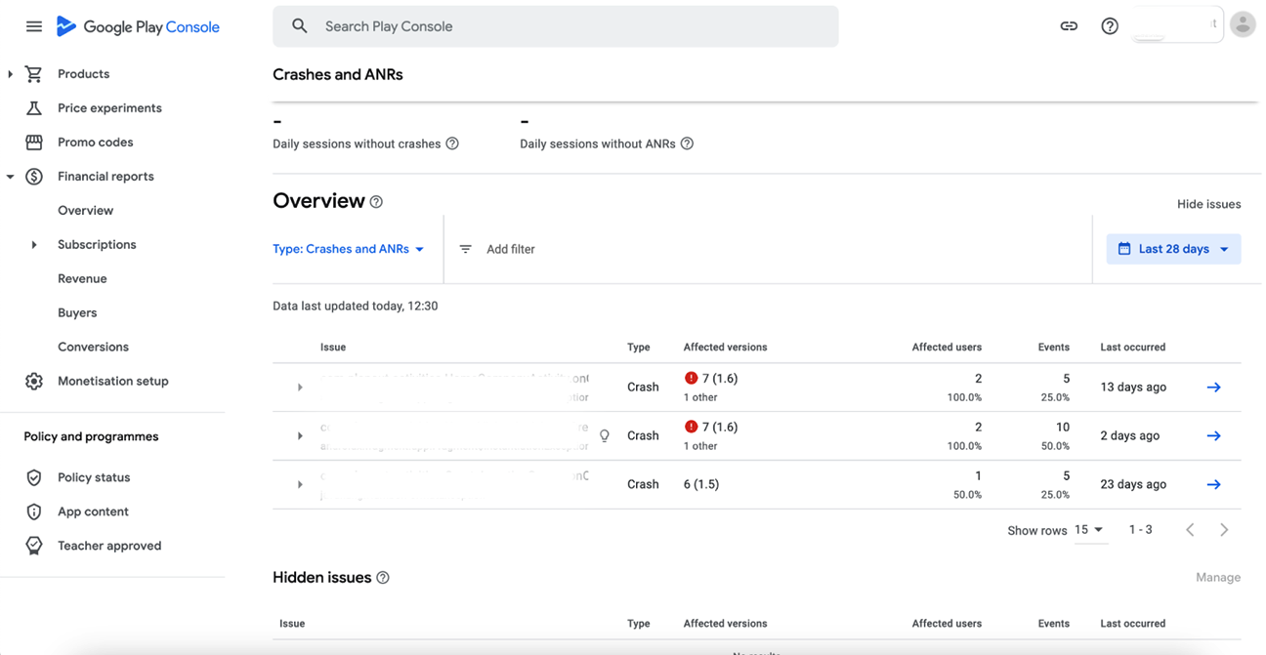Viewport: 1266px width, 655px height.
Task: Open the help question mark icon
Action: pos(1110,26)
